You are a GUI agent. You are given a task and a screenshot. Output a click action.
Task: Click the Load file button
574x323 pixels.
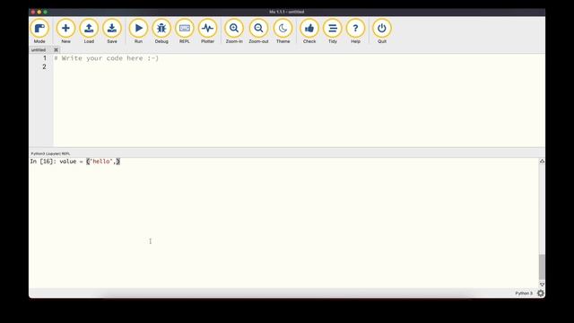tap(89, 31)
